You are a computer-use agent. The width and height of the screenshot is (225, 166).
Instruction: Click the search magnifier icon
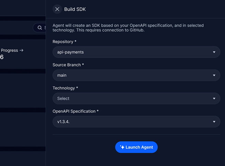point(40,28)
